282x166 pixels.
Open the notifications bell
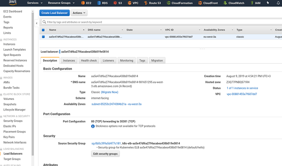coord(278,3)
